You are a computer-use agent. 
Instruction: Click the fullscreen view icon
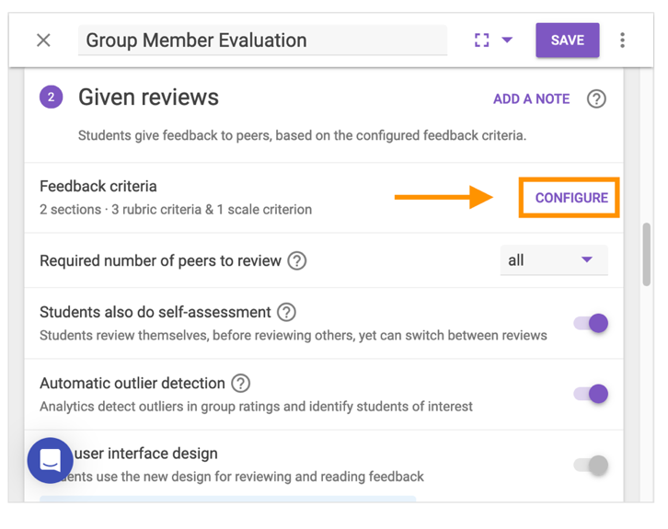481,40
